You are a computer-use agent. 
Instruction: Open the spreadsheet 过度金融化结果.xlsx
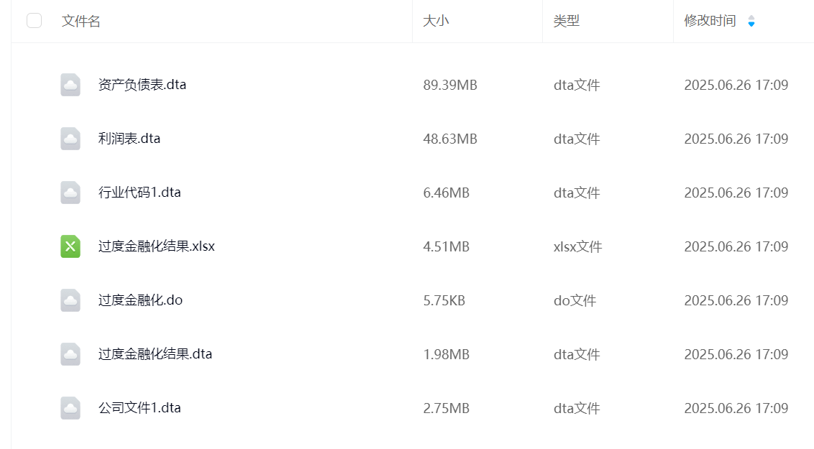click(x=157, y=246)
